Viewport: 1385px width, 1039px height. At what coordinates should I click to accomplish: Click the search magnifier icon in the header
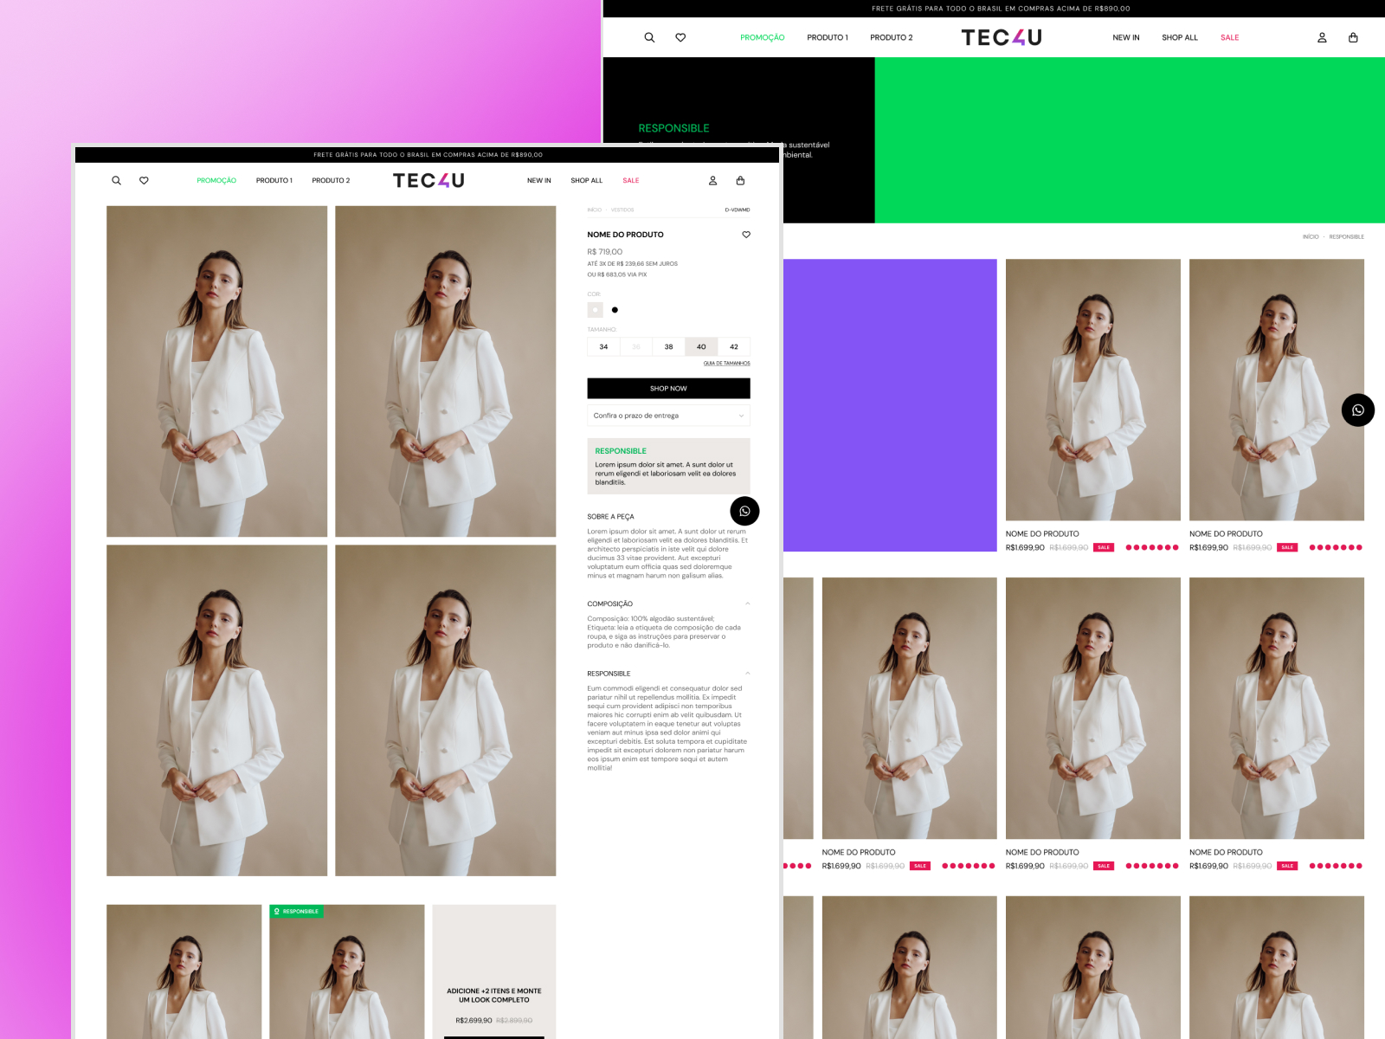click(117, 180)
